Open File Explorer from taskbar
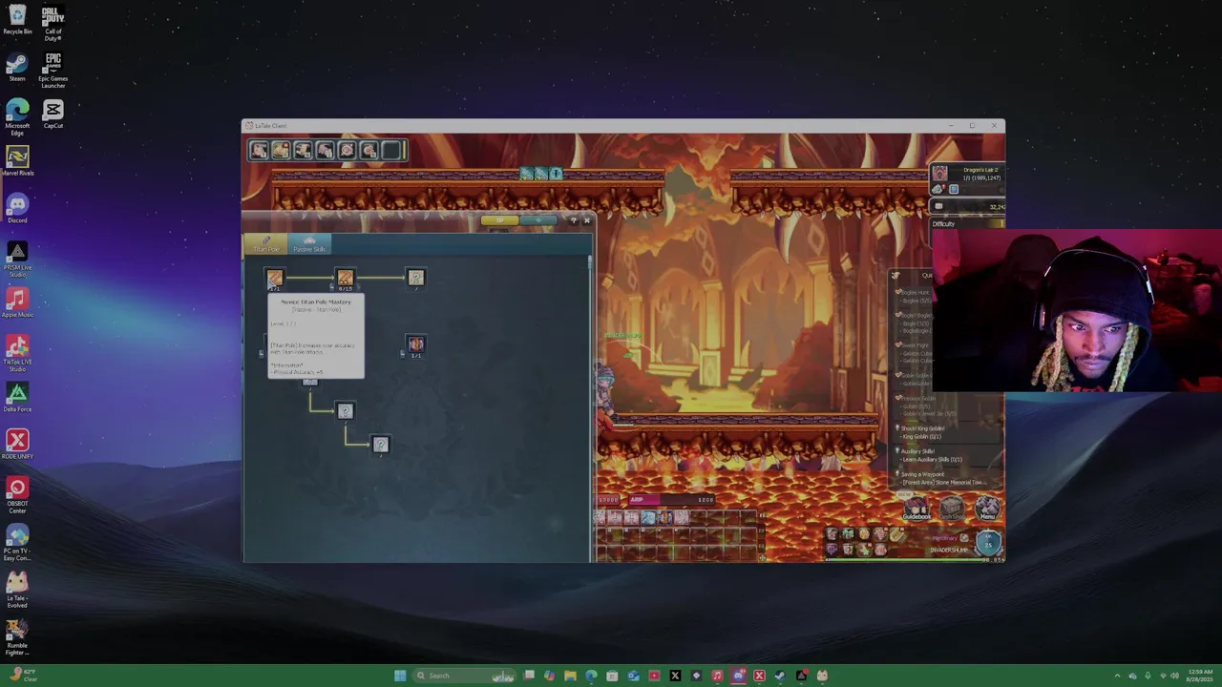The height and width of the screenshot is (687, 1222). (x=570, y=676)
